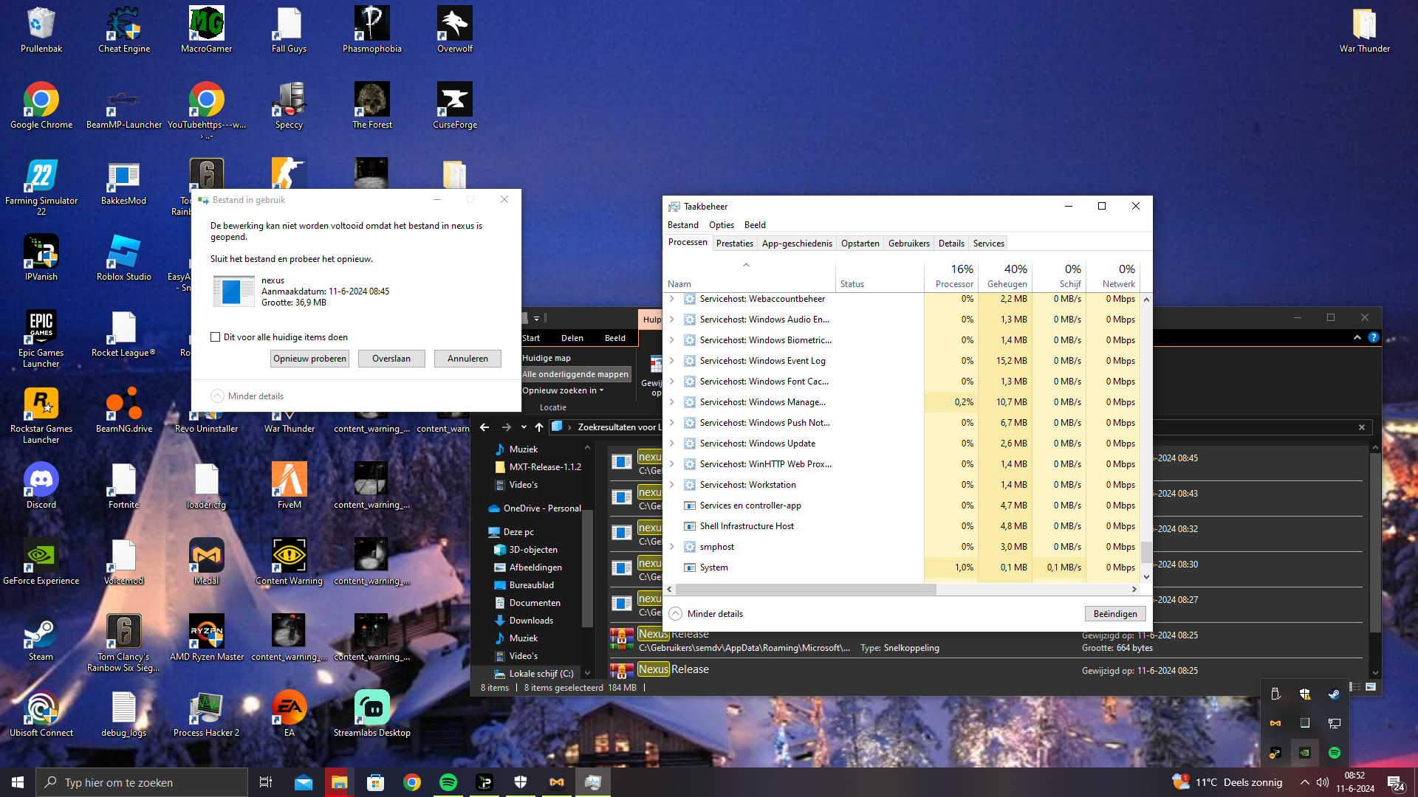Click the Beëindigen button
Viewport: 1418px width, 797px height.
pyautogui.click(x=1114, y=614)
